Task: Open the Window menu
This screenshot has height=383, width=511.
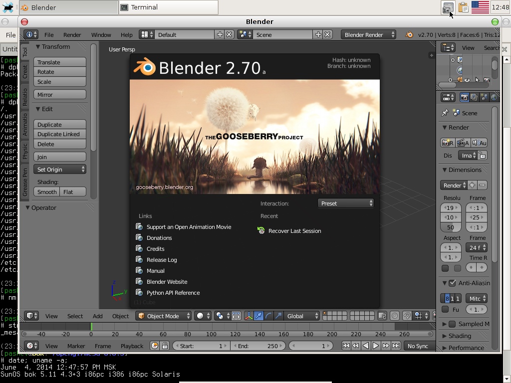Action: pos(101,35)
